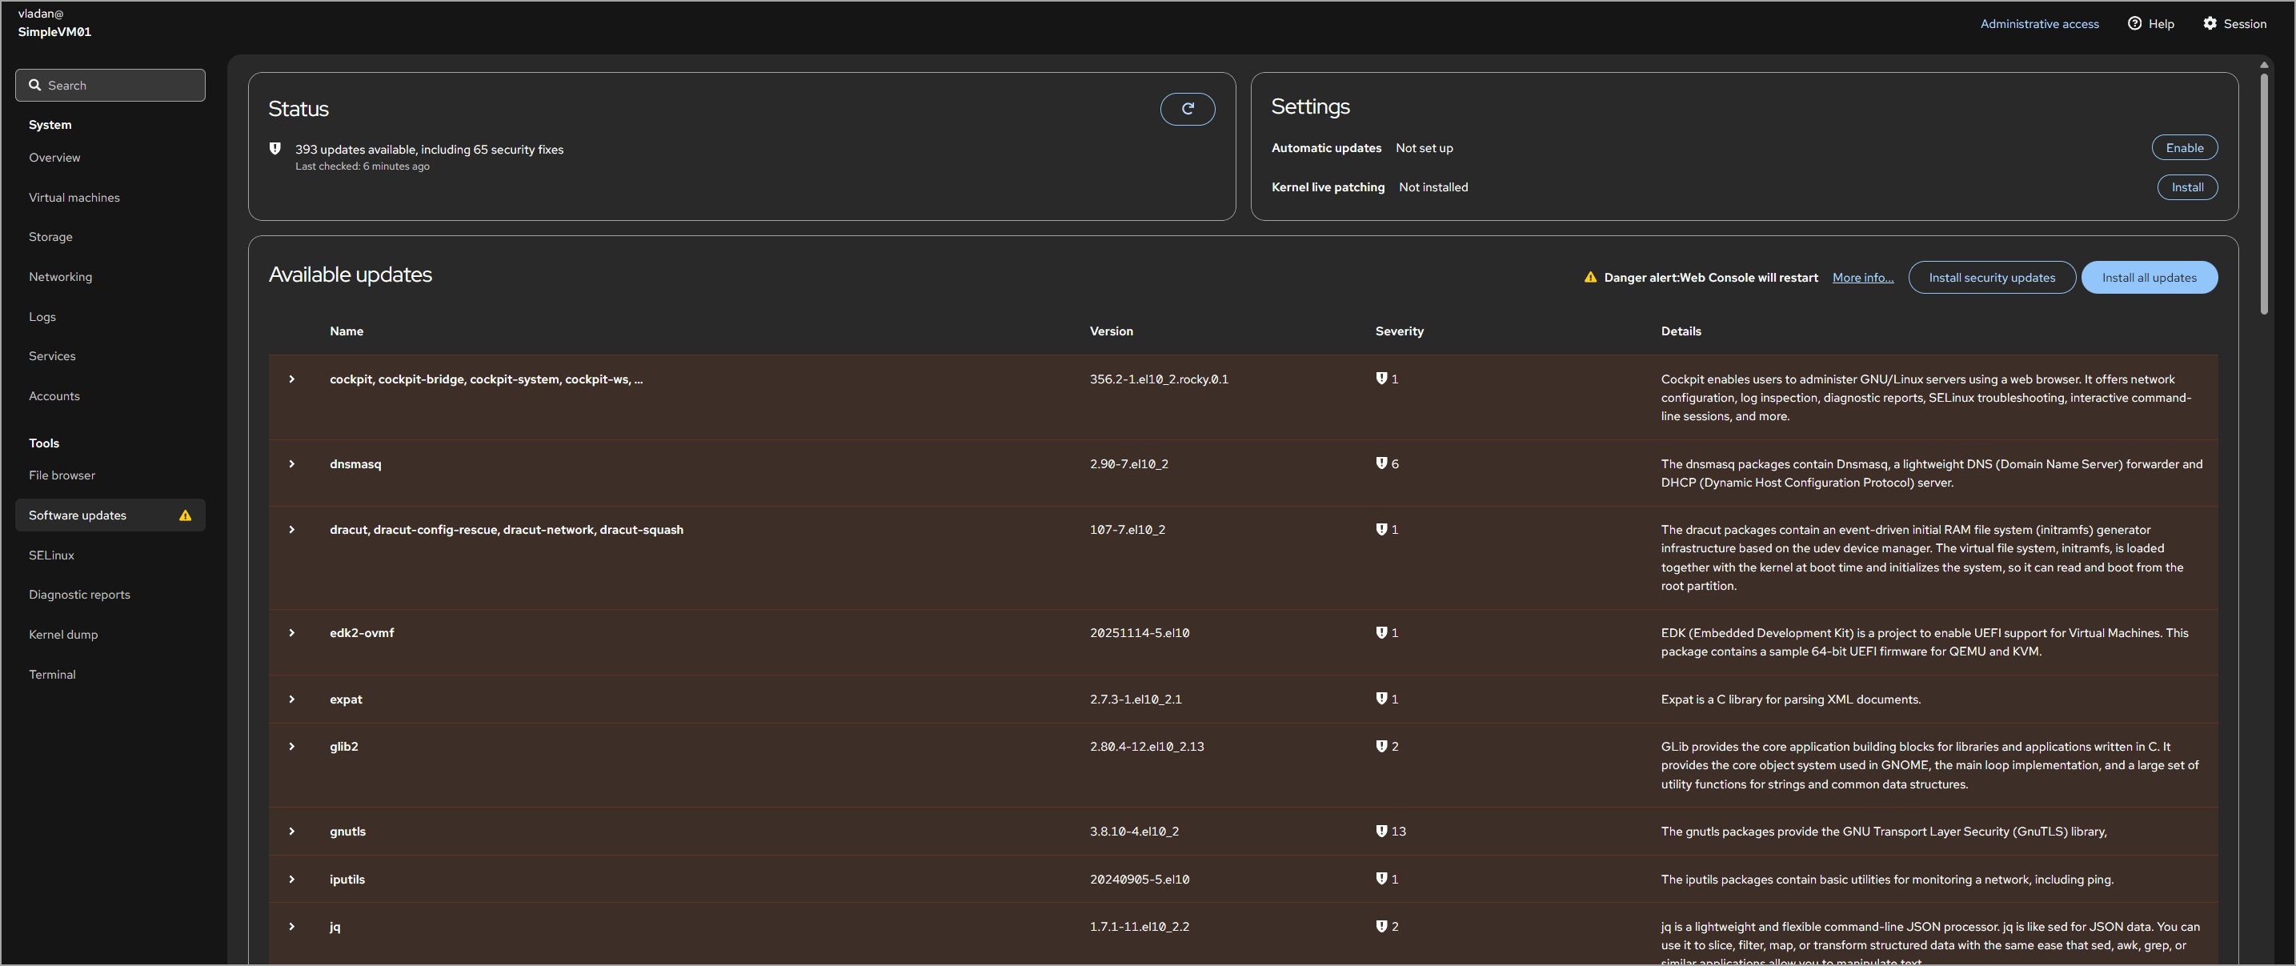Click the severity shield icon for cockpit row
Image resolution: width=2296 pixels, height=966 pixels.
click(1380, 379)
